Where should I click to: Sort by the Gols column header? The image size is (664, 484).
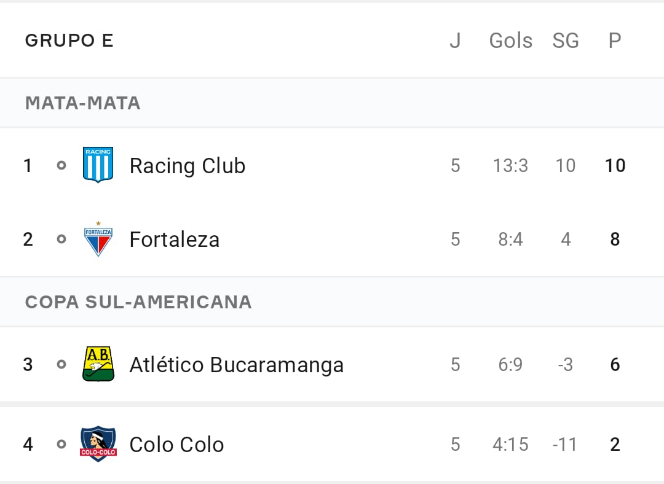[x=511, y=41]
